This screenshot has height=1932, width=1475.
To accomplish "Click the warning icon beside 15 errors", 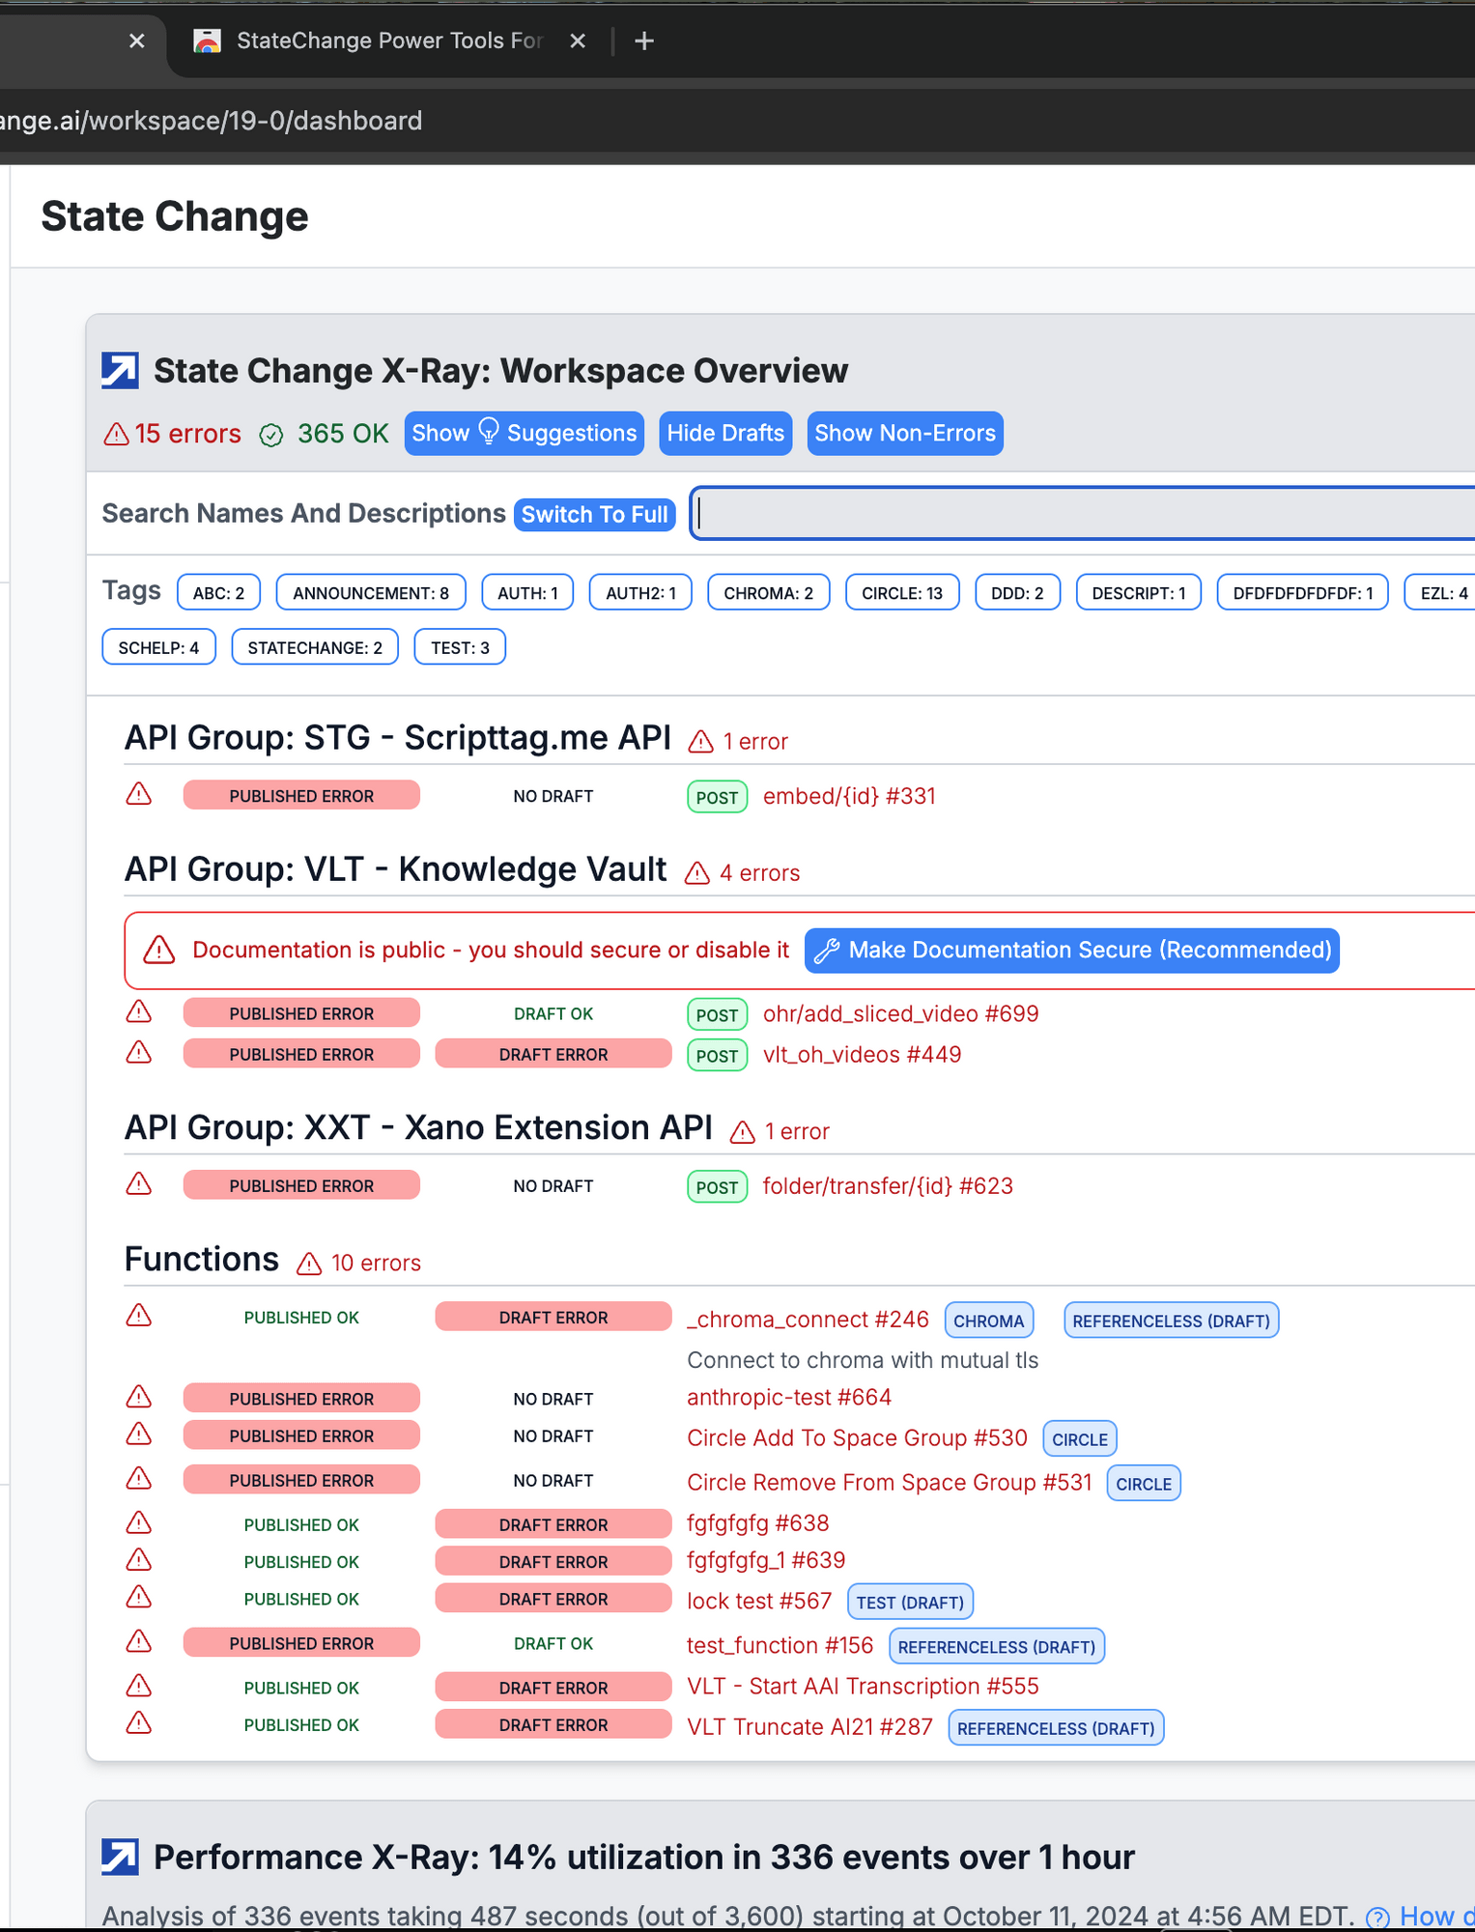I will 116,434.
